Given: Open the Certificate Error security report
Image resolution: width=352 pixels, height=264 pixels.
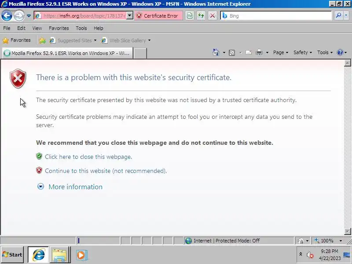Looking at the screenshot, I should (x=158, y=16).
